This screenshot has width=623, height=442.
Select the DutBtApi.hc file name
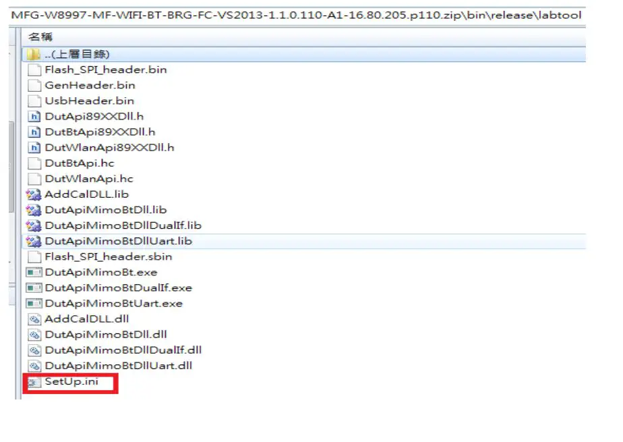click(x=80, y=163)
